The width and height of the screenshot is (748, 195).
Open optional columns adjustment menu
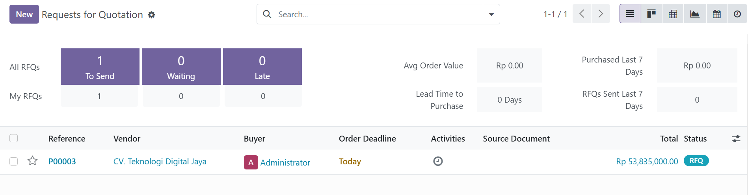pyautogui.click(x=736, y=139)
